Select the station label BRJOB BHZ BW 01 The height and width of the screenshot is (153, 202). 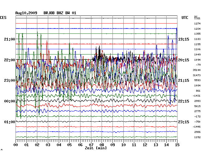click(60, 13)
